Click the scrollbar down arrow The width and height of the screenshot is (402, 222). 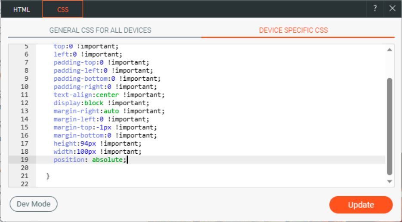click(x=390, y=181)
